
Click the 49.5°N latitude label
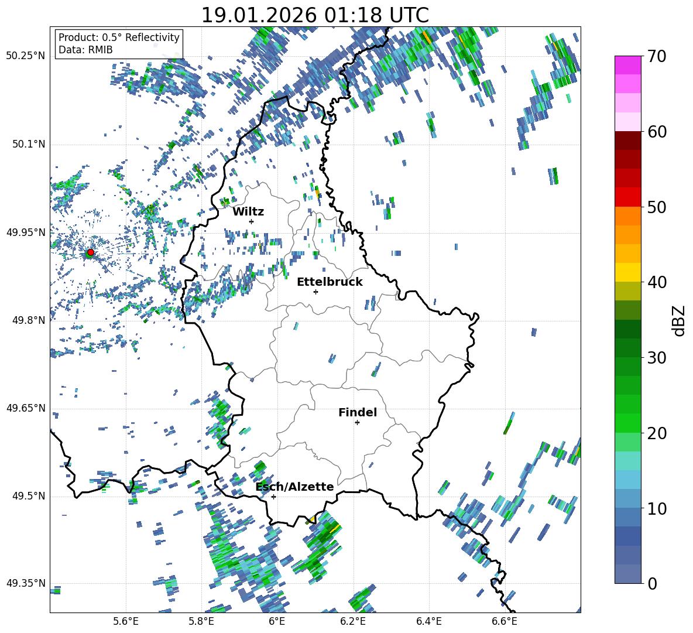pos(28,496)
